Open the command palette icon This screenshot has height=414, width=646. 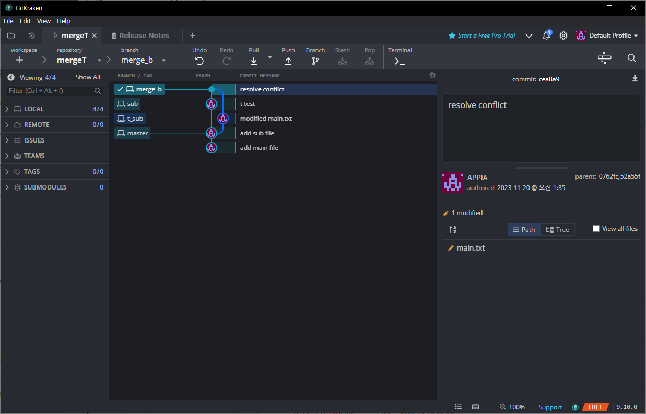(x=605, y=58)
